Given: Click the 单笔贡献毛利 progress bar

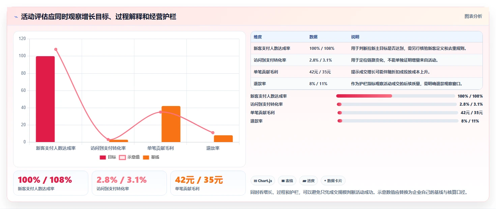Looking at the screenshot, I should [398, 113].
